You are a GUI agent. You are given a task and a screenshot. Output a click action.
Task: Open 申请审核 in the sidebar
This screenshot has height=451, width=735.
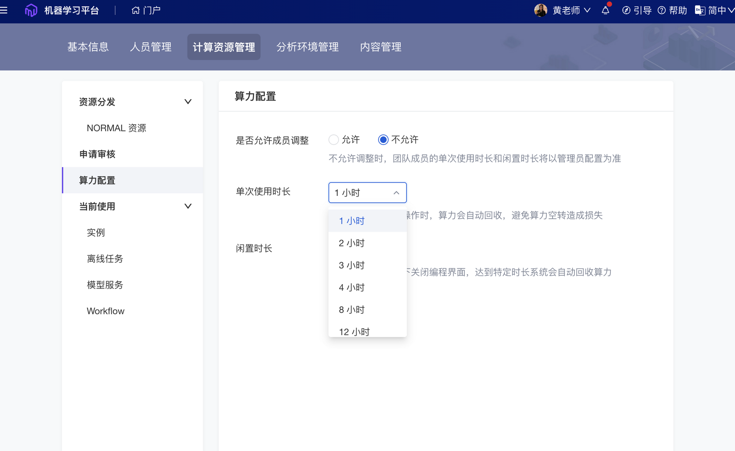point(97,154)
